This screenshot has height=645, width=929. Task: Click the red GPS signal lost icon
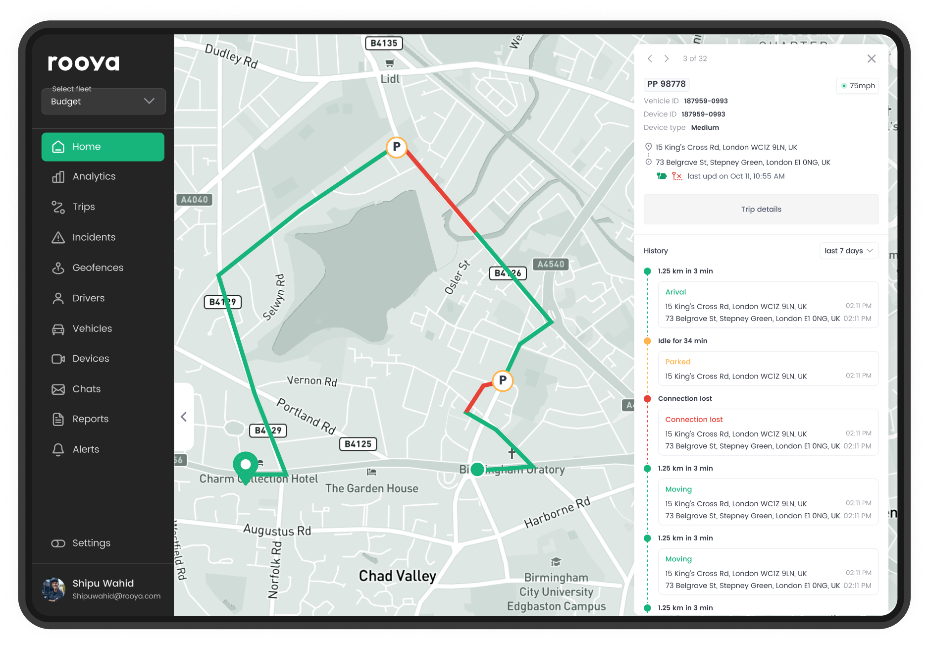(x=677, y=176)
